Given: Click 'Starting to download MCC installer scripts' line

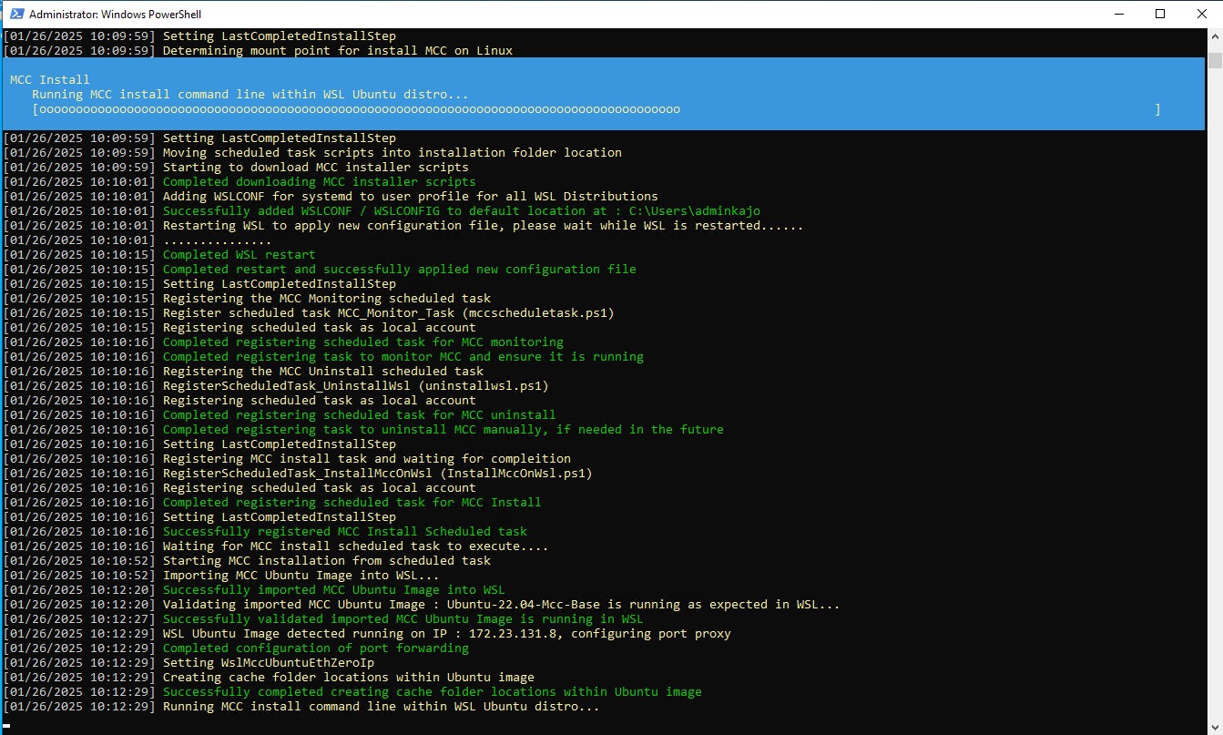Looking at the screenshot, I should tap(316, 168).
